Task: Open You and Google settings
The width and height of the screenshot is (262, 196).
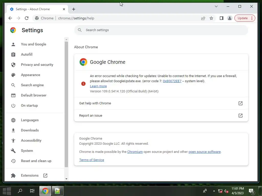Action: (x=34, y=44)
